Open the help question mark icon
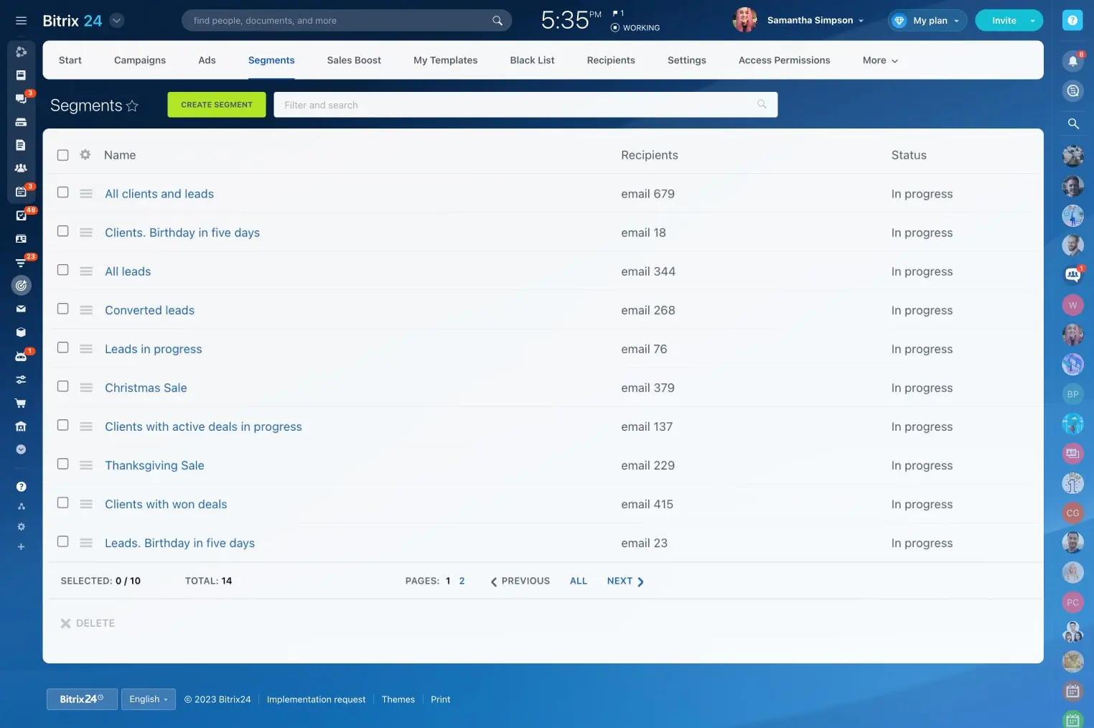The height and width of the screenshot is (728, 1094). tap(1072, 21)
